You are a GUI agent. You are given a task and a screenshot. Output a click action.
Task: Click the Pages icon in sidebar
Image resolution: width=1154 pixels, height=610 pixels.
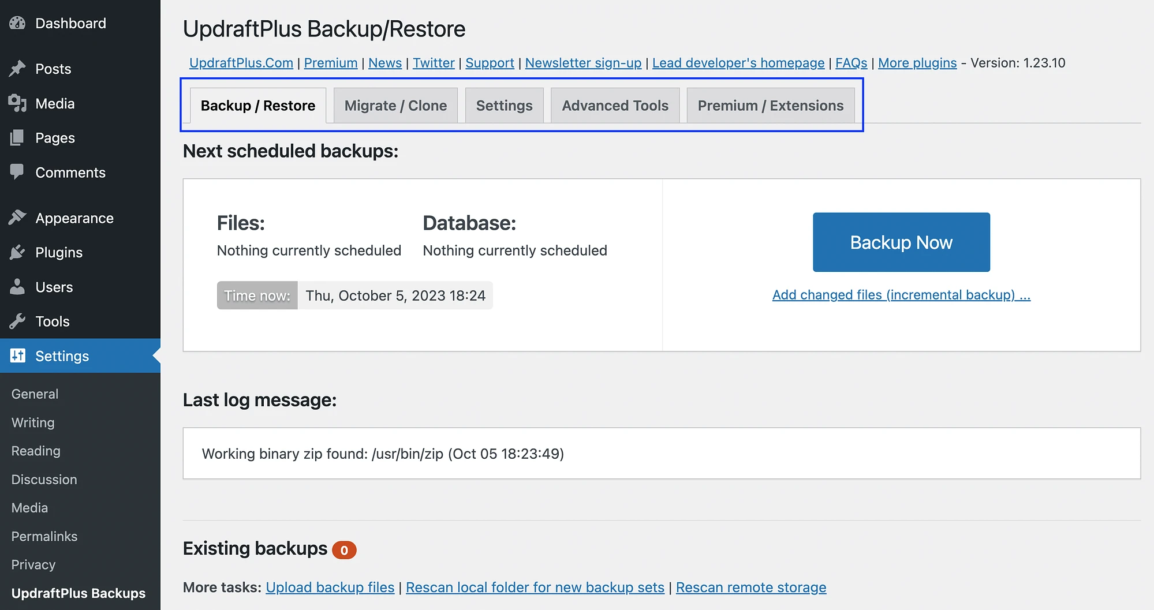17,137
